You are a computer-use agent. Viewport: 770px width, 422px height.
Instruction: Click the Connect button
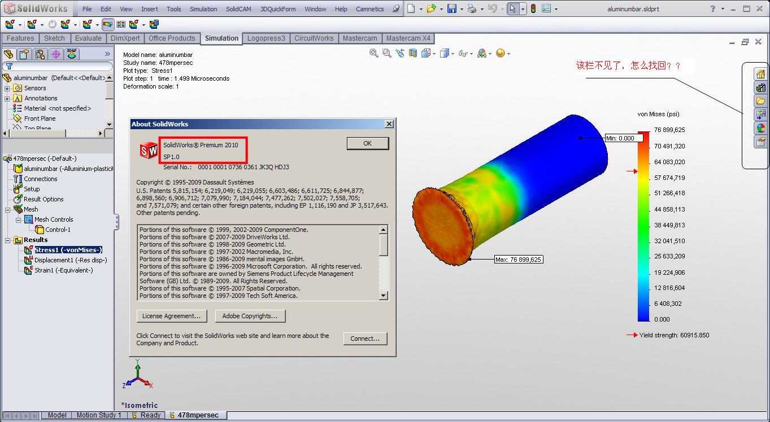click(365, 339)
